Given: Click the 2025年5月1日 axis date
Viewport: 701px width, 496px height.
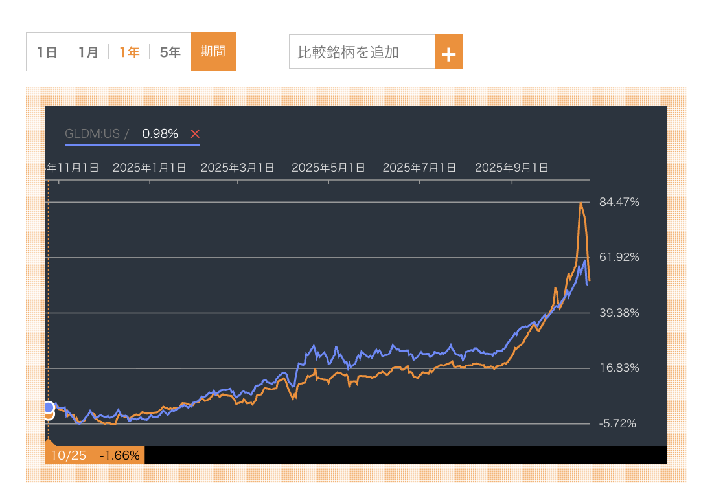Looking at the screenshot, I should pos(330,167).
